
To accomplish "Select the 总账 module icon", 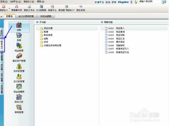I will (x=19, y=27).
